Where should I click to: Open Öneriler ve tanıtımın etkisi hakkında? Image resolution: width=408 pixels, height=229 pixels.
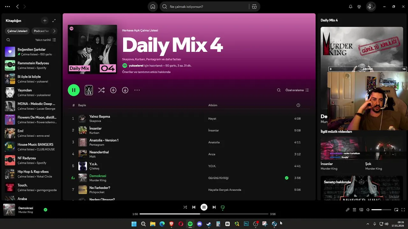(x=146, y=72)
